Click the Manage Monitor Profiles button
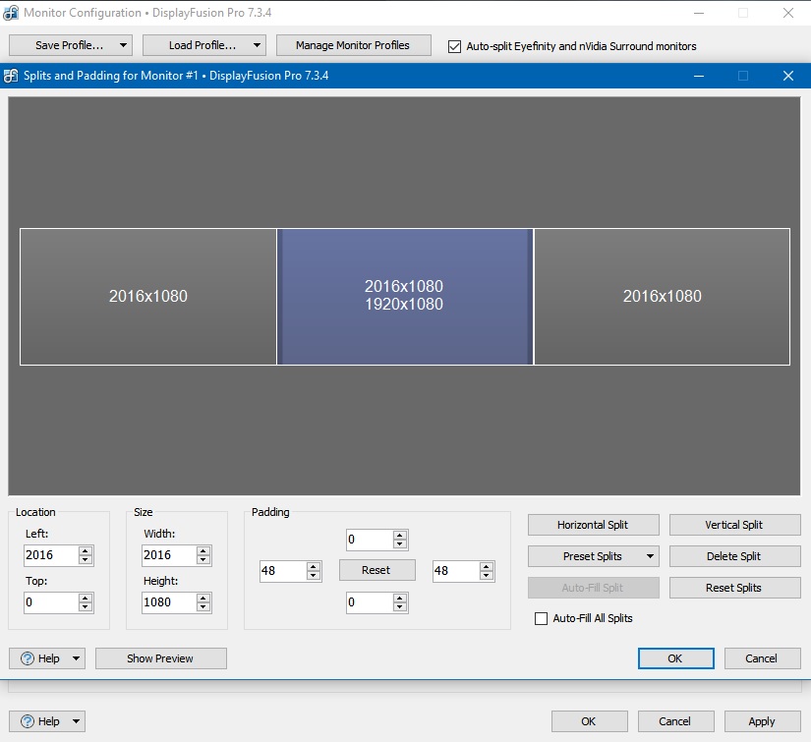811x742 pixels. (x=353, y=45)
